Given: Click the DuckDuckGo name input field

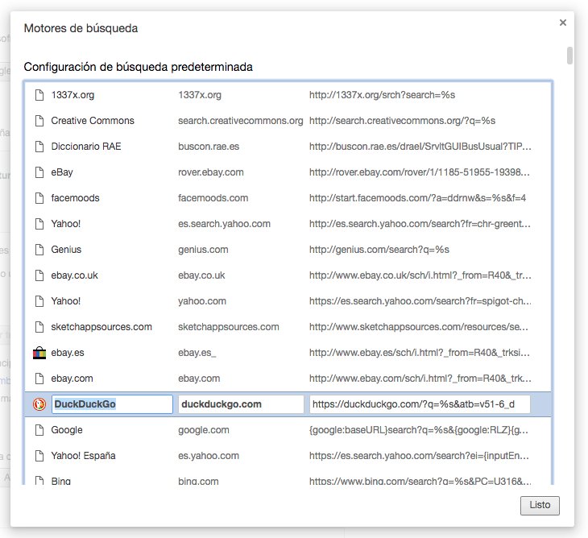Looking at the screenshot, I should coord(112,404).
